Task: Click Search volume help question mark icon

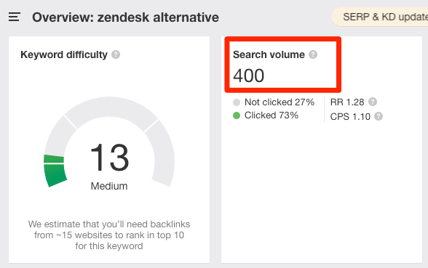Action: [x=313, y=54]
